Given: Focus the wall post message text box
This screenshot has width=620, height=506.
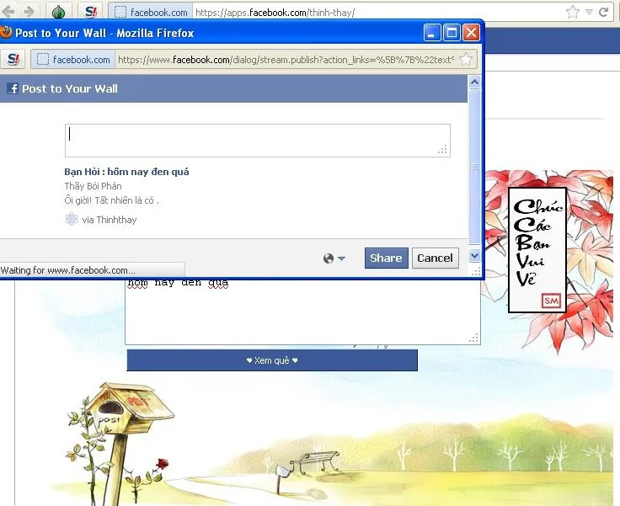Looking at the screenshot, I should [258, 141].
